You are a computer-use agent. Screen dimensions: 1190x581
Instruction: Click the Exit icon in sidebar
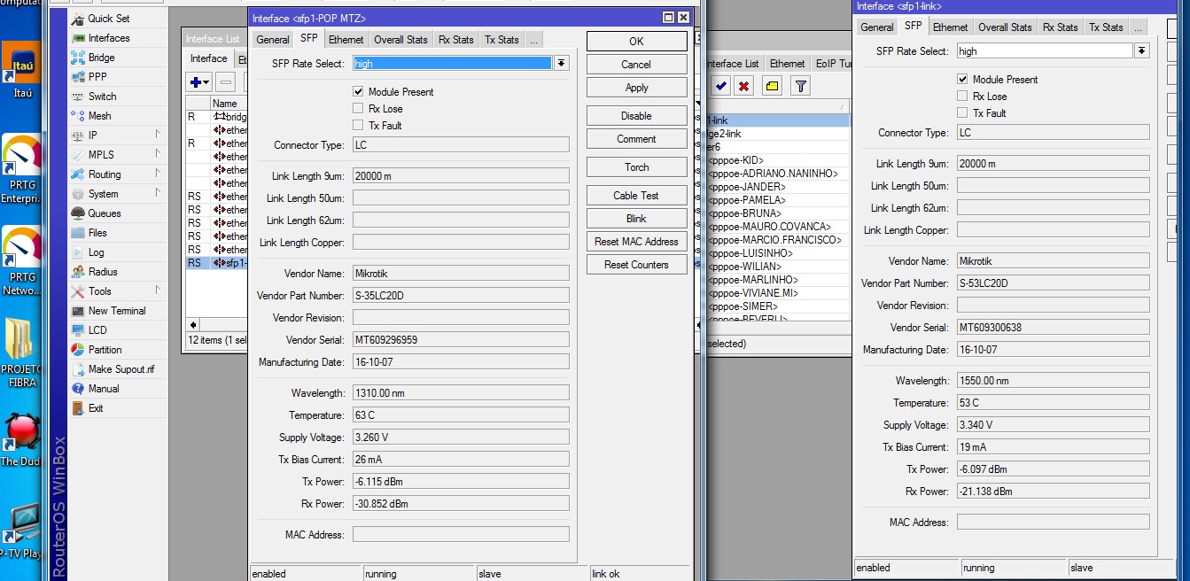point(78,408)
